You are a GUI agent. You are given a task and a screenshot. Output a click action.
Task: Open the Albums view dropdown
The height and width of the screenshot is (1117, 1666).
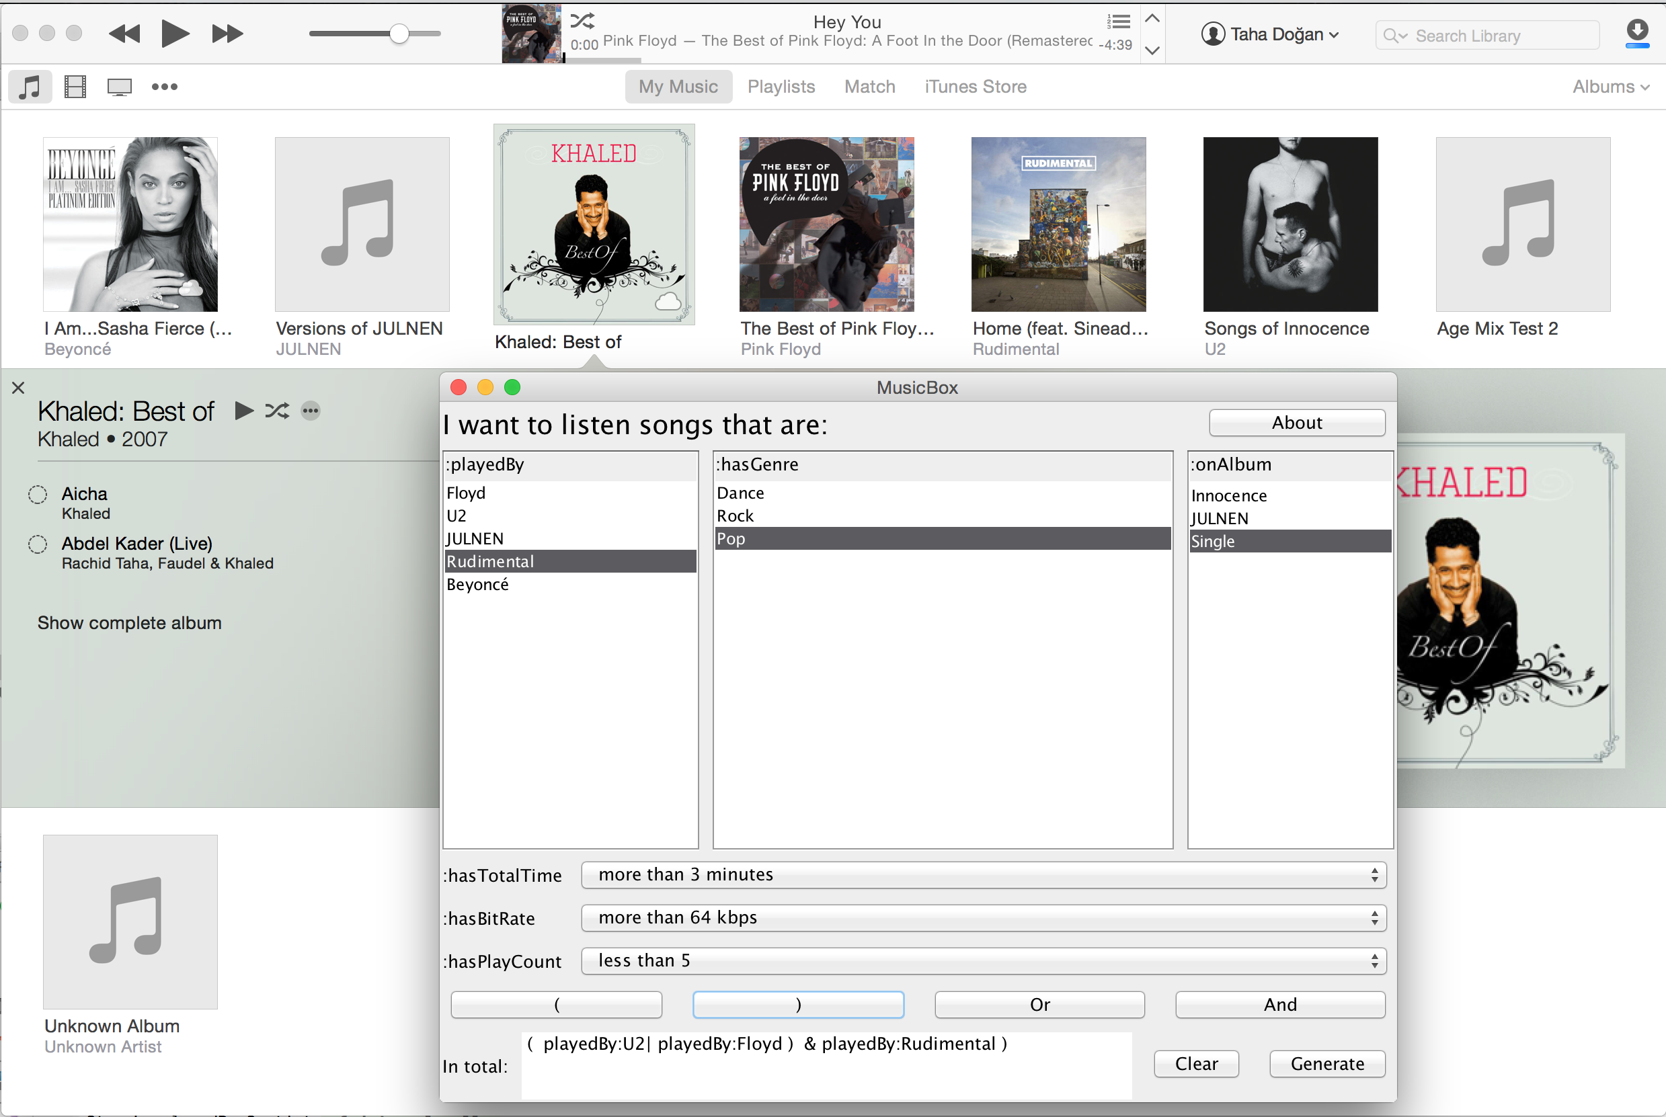(1610, 87)
